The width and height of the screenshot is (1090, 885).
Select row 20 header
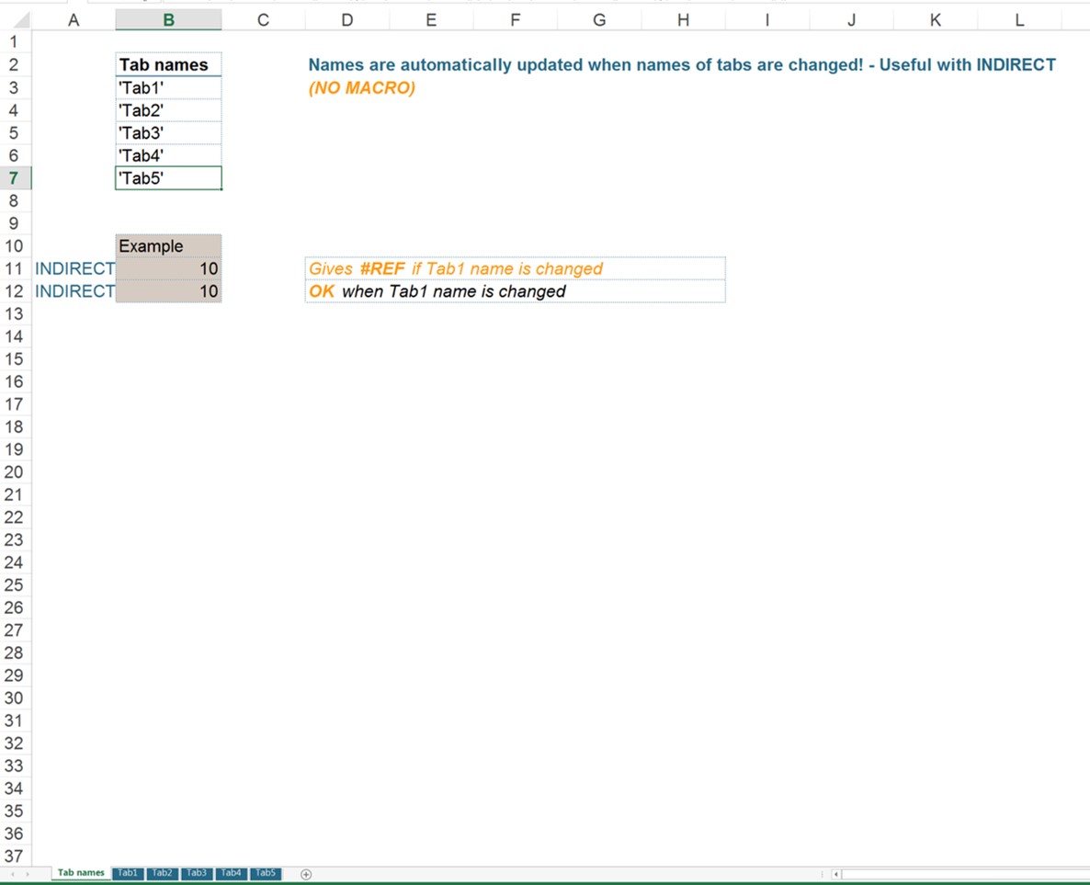click(14, 472)
